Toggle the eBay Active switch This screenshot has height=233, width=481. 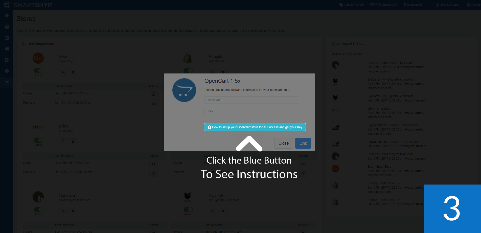[39, 140]
